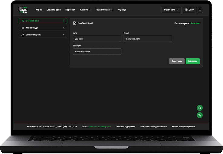Open the Функції navigation item
This screenshot has width=223, height=154.
tap(122, 10)
